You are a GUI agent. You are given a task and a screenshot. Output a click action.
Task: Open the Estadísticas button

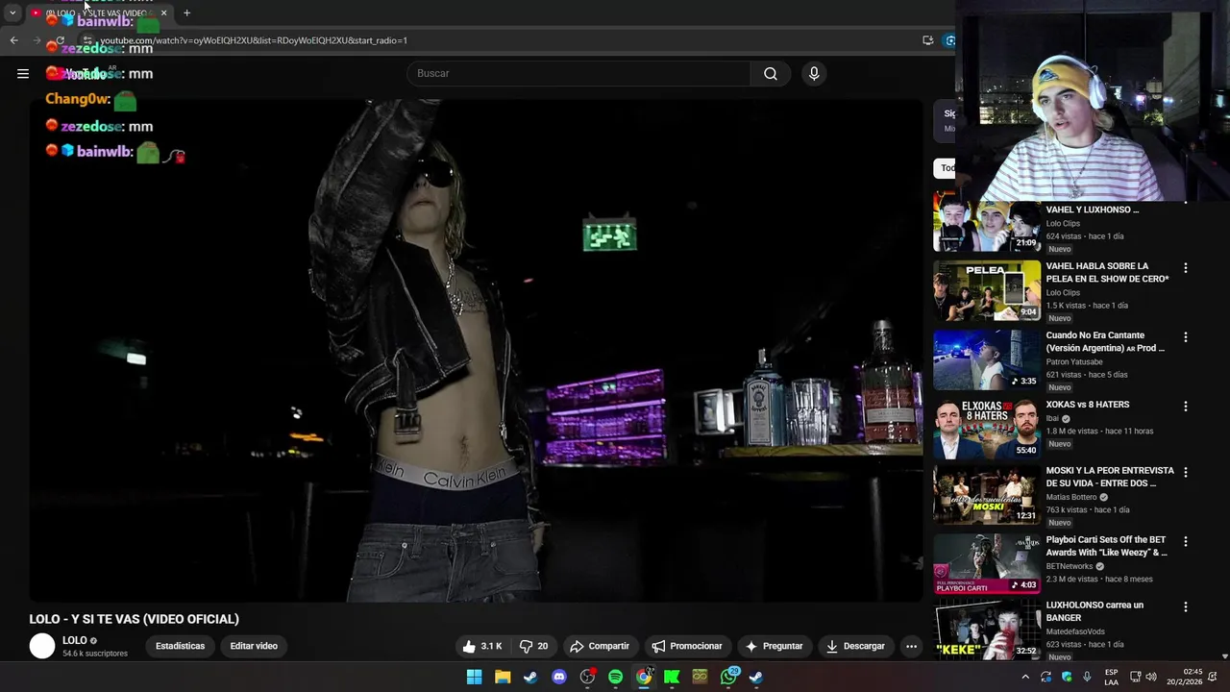tap(181, 646)
